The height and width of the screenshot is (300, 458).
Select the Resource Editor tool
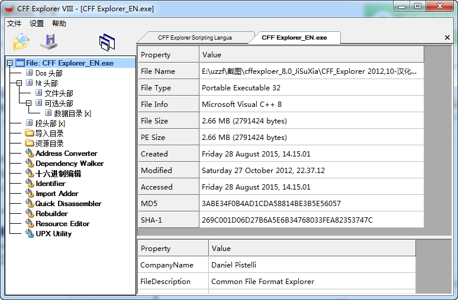62,224
